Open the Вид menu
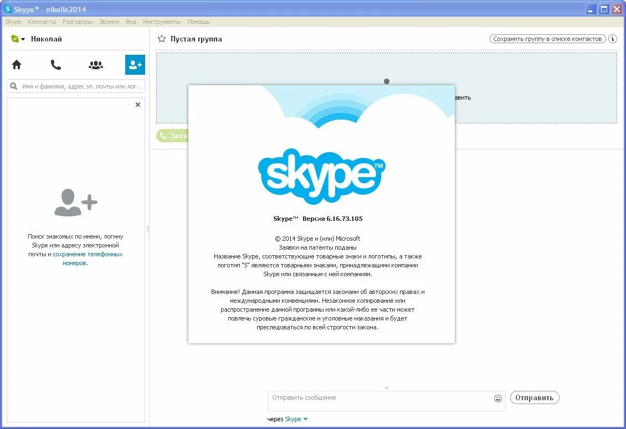Screen dimensions: 626x429 pyautogui.click(x=131, y=22)
